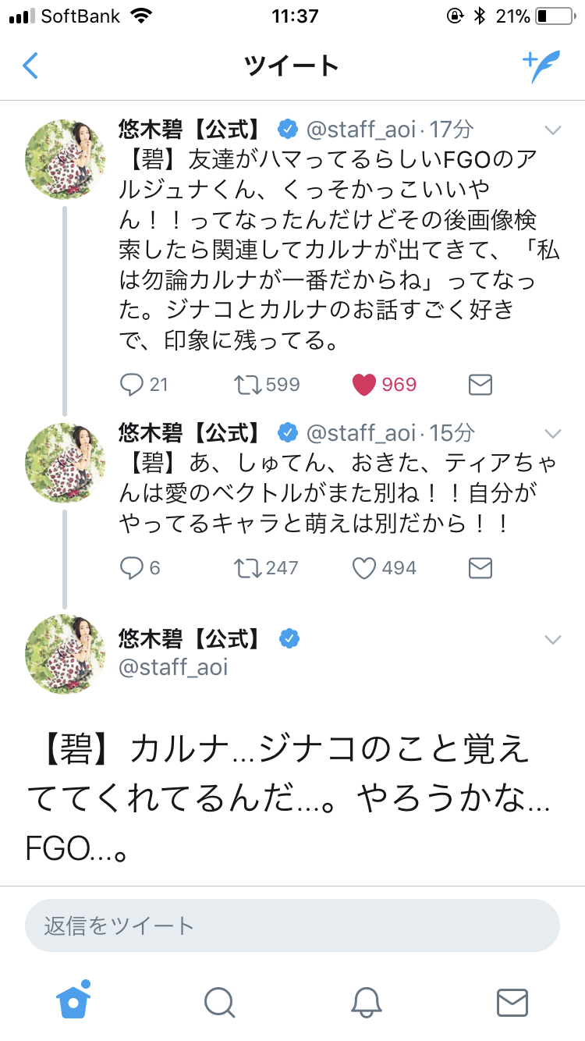Expand options chevron on the main tweet

pyautogui.click(x=552, y=640)
